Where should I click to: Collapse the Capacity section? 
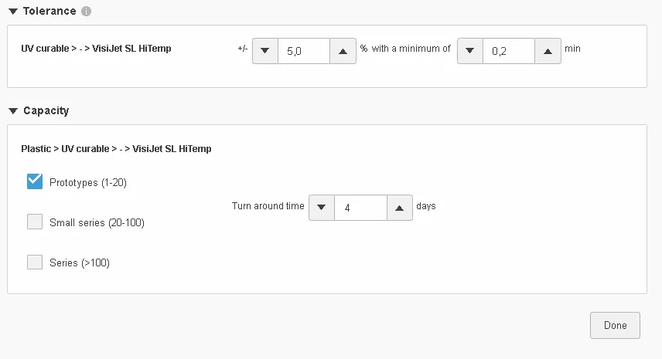point(12,111)
